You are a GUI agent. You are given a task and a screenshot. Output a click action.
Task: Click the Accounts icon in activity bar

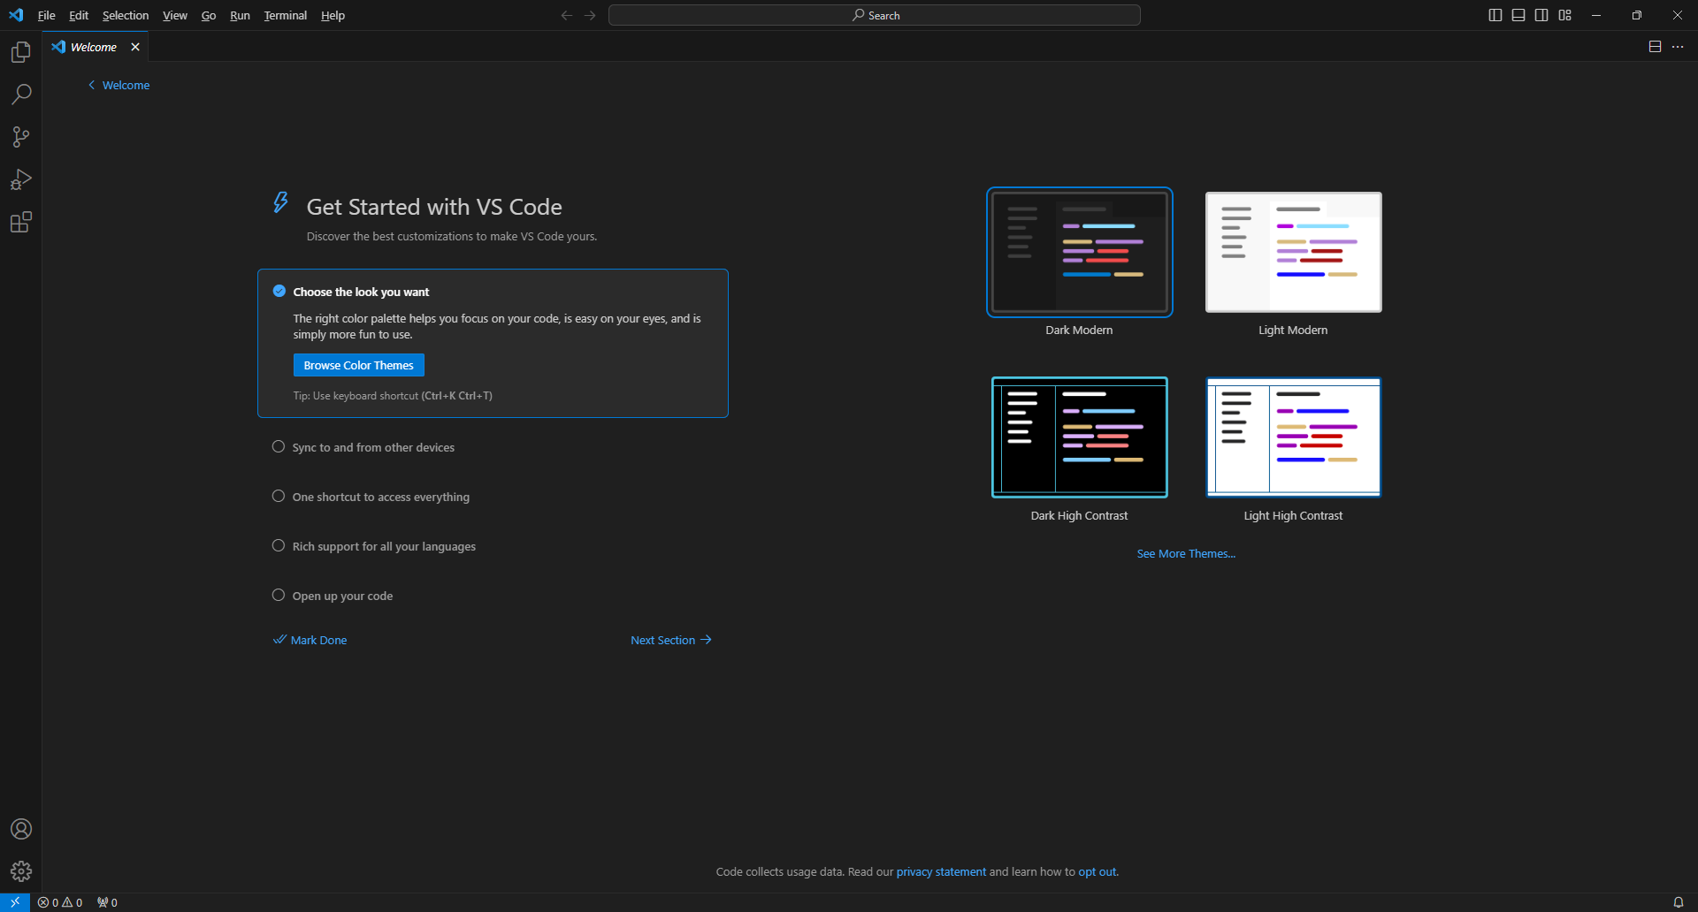click(x=20, y=828)
